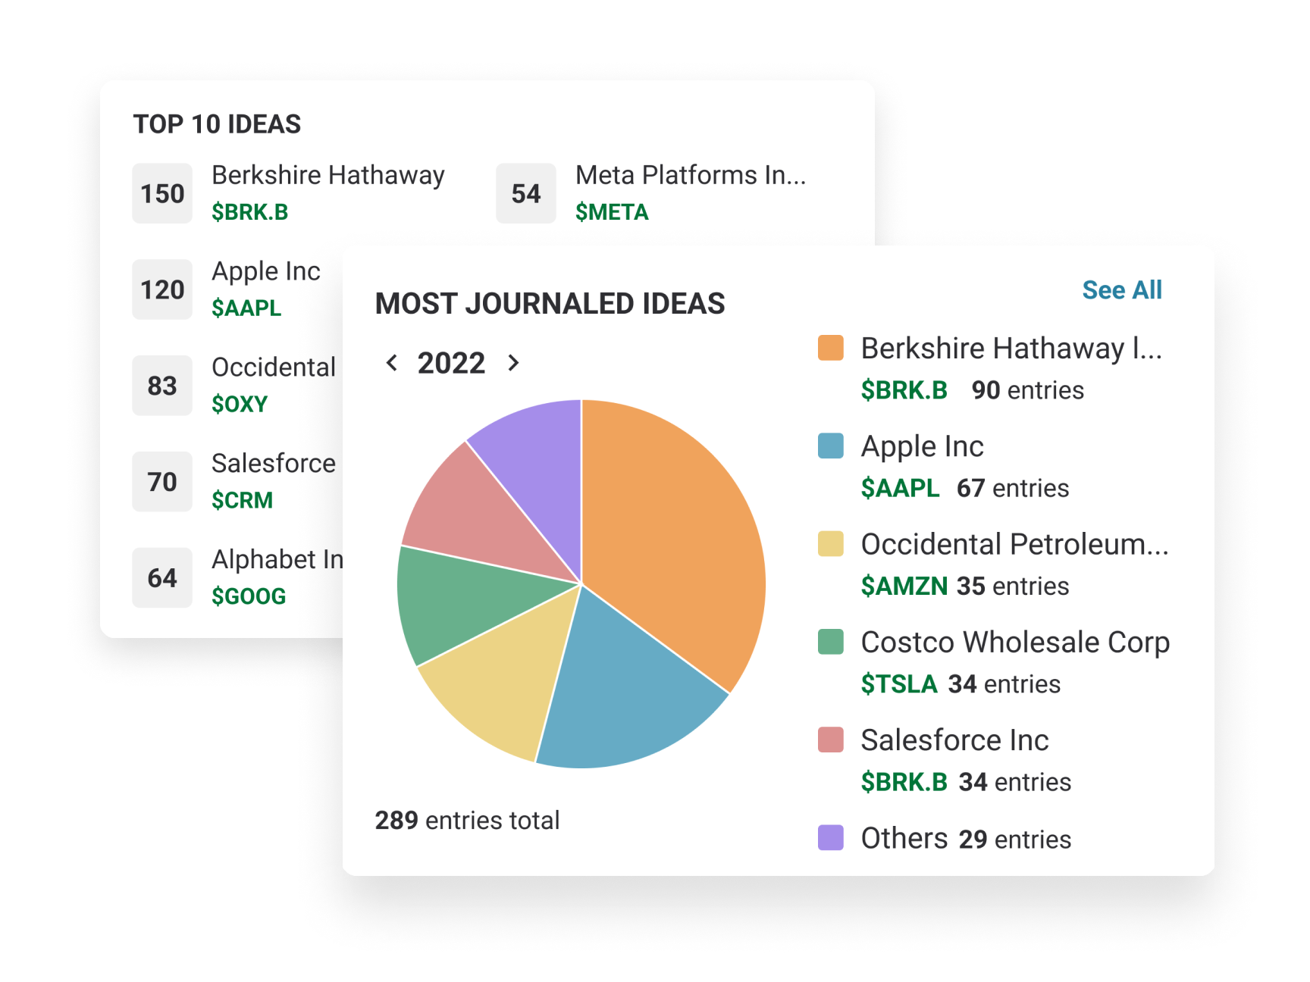Click the 120 count badge
Screen dimensions: 1310x982
click(162, 289)
